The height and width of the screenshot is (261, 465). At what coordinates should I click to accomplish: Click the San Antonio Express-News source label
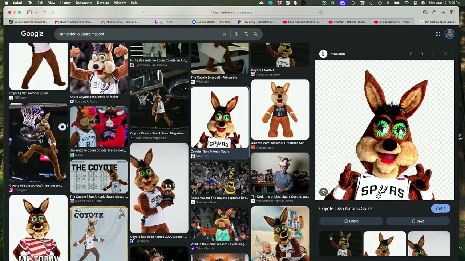(x=275, y=201)
